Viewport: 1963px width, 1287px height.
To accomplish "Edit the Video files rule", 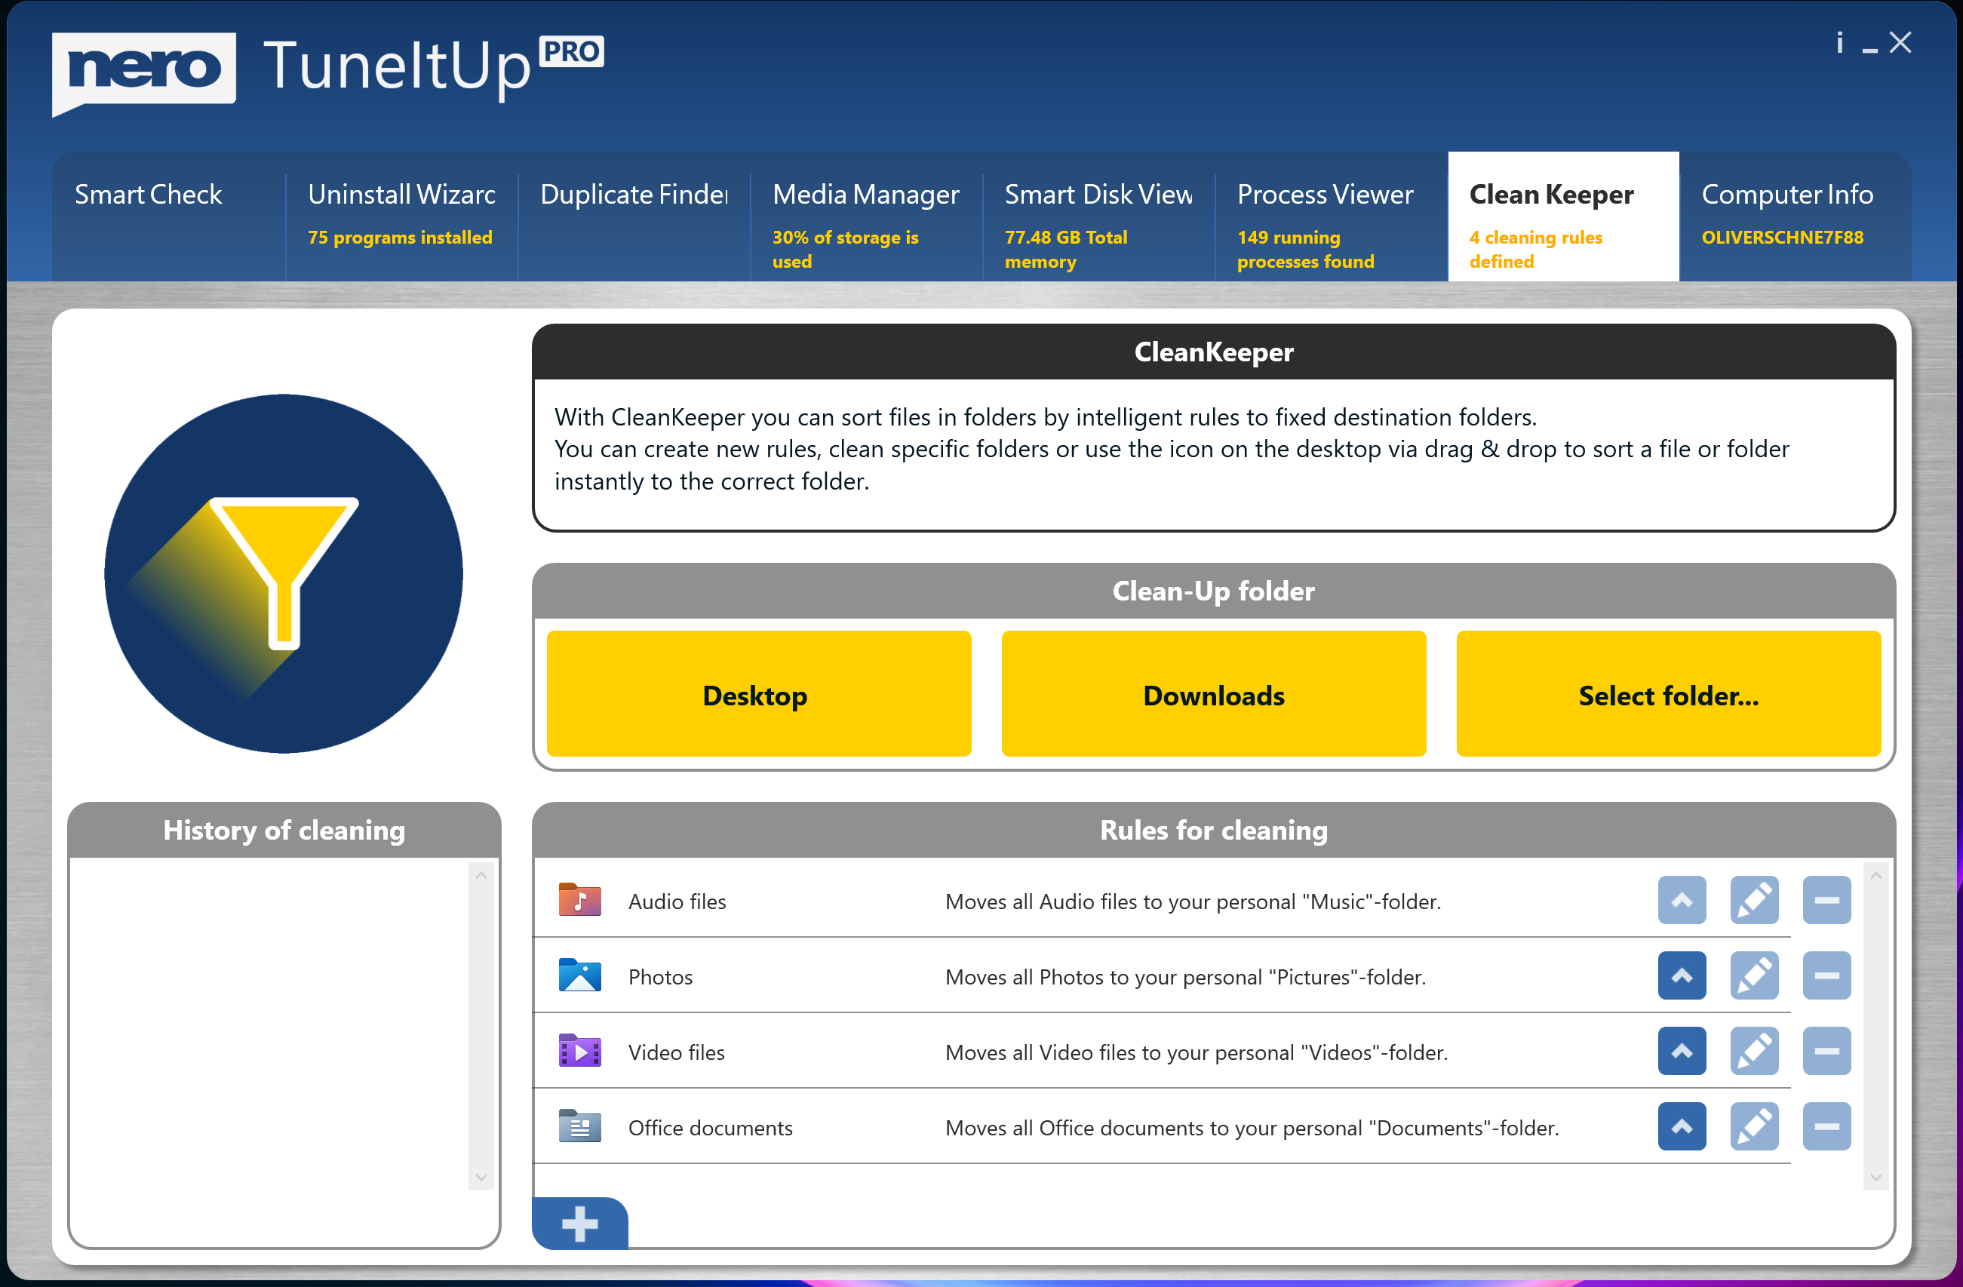I will [x=1753, y=1051].
